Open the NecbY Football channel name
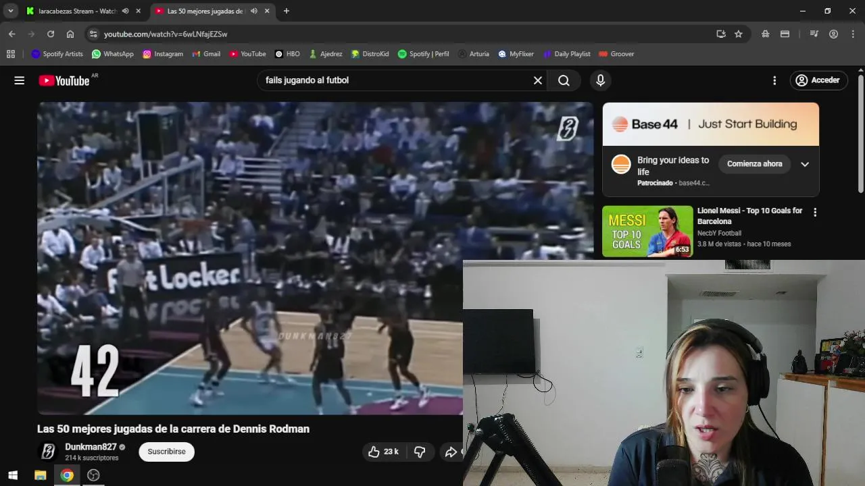The height and width of the screenshot is (486, 865). point(719,233)
